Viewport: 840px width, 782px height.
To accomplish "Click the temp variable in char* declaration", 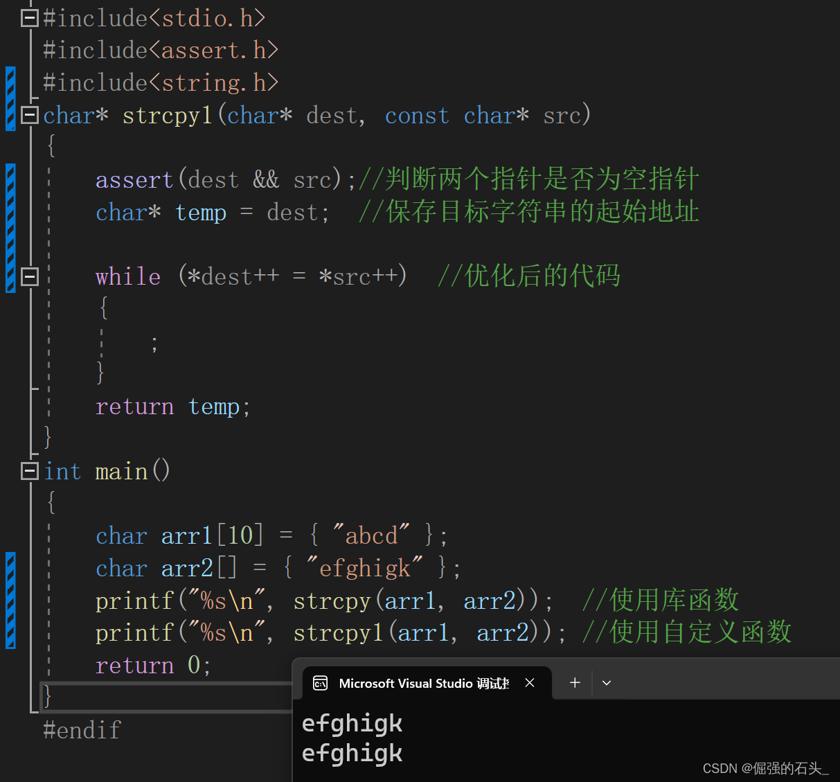I will point(201,213).
